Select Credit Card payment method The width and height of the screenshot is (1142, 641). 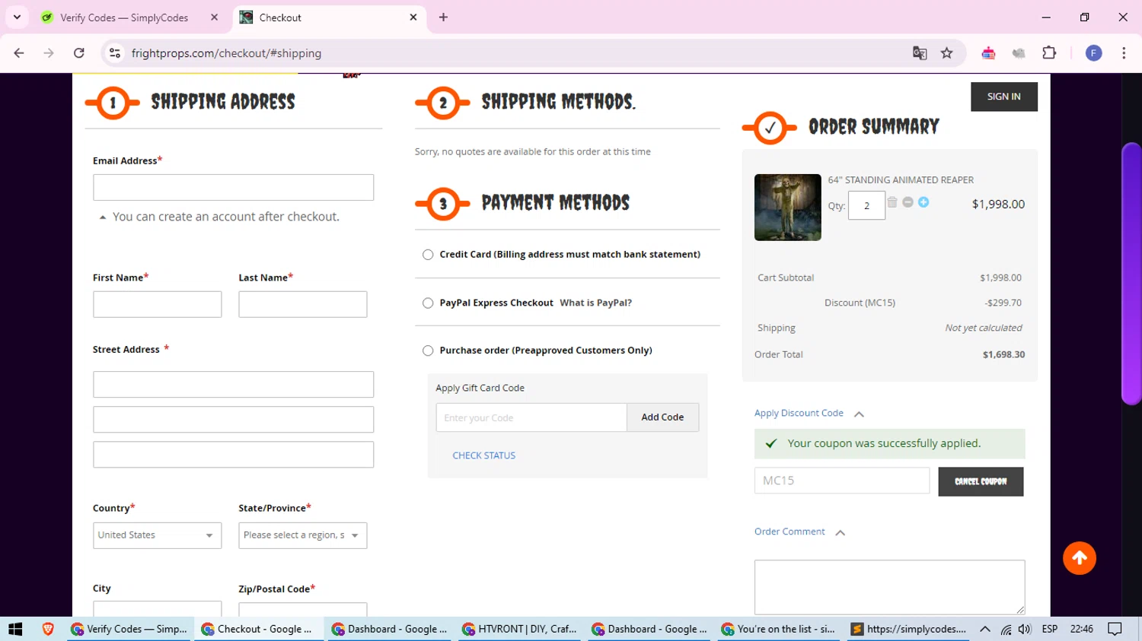coord(428,255)
